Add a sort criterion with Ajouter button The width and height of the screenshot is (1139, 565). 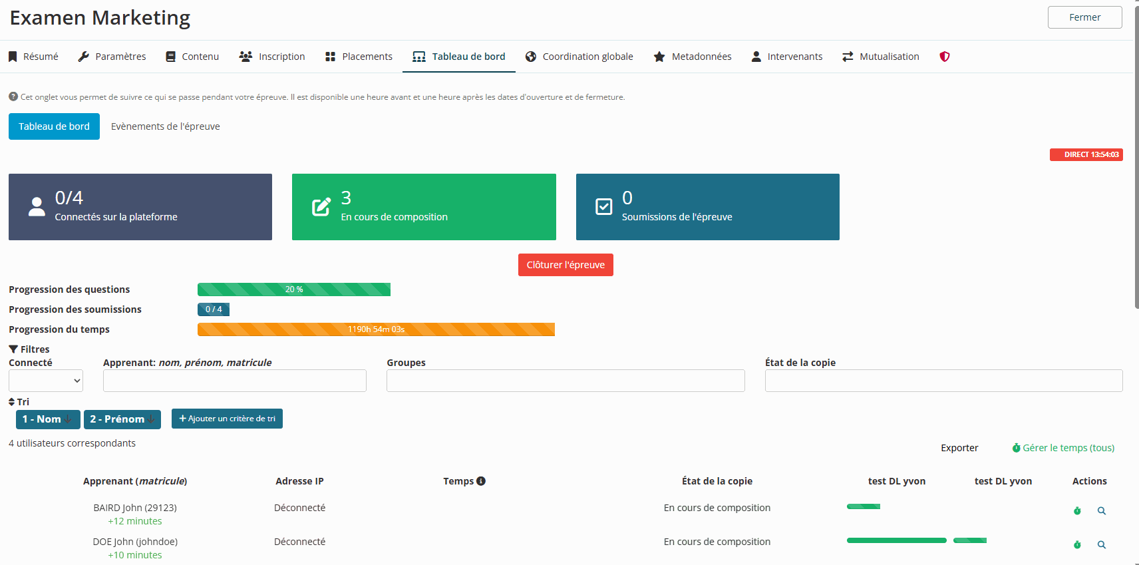pos(227,419)
